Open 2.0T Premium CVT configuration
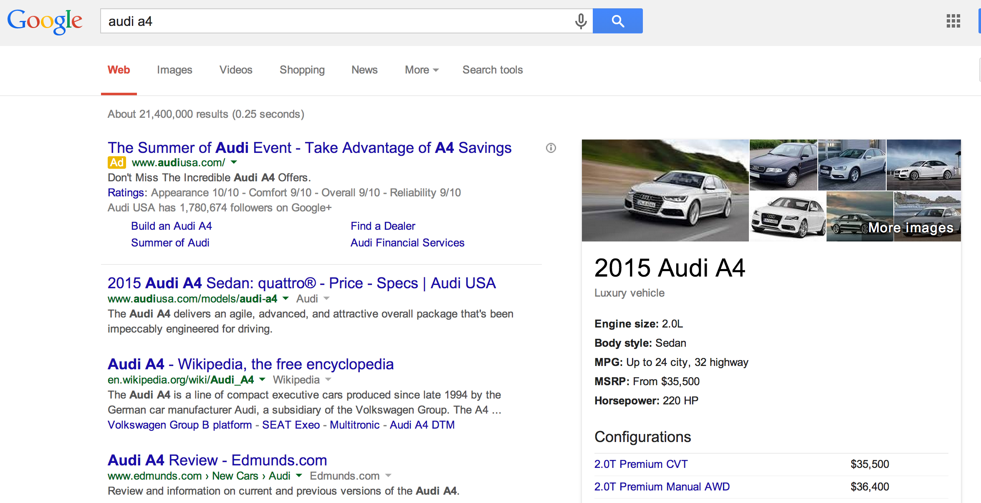981x503 pixels. coord(641,464)
